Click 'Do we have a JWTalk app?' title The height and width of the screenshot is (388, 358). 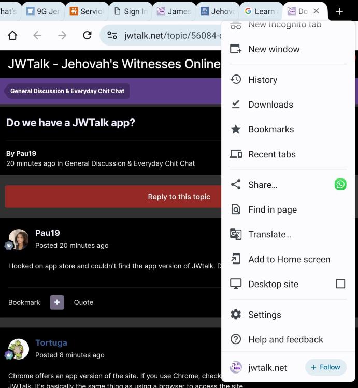pos(70,123)
